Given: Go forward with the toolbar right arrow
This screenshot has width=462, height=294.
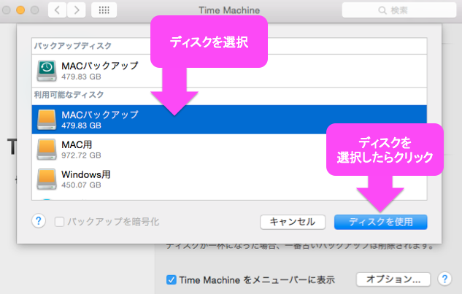Looking at the screenshot, I should pyautogui.click(x=77, y=10).
